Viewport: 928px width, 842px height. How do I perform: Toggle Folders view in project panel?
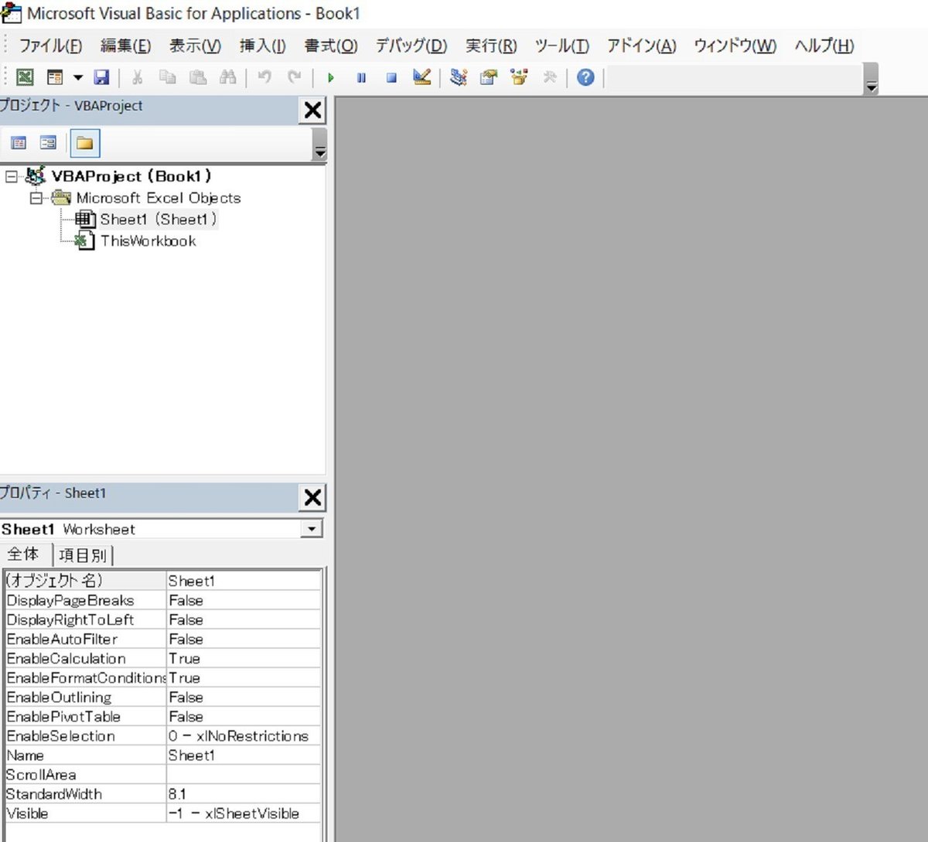[x=84, y=143]
